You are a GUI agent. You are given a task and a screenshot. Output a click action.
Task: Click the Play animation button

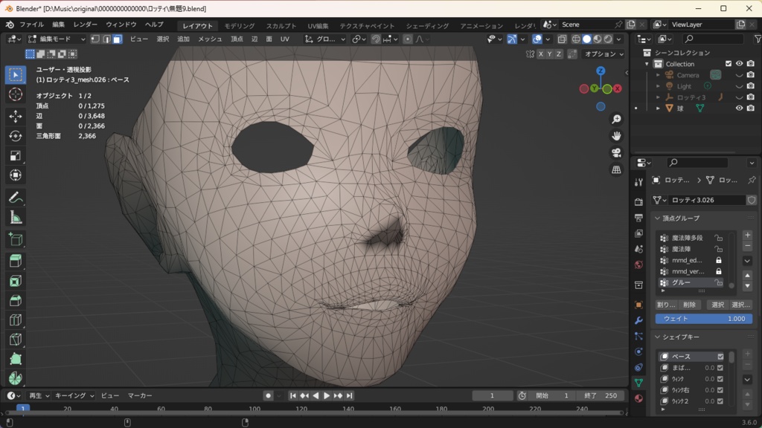click(326, 396)
